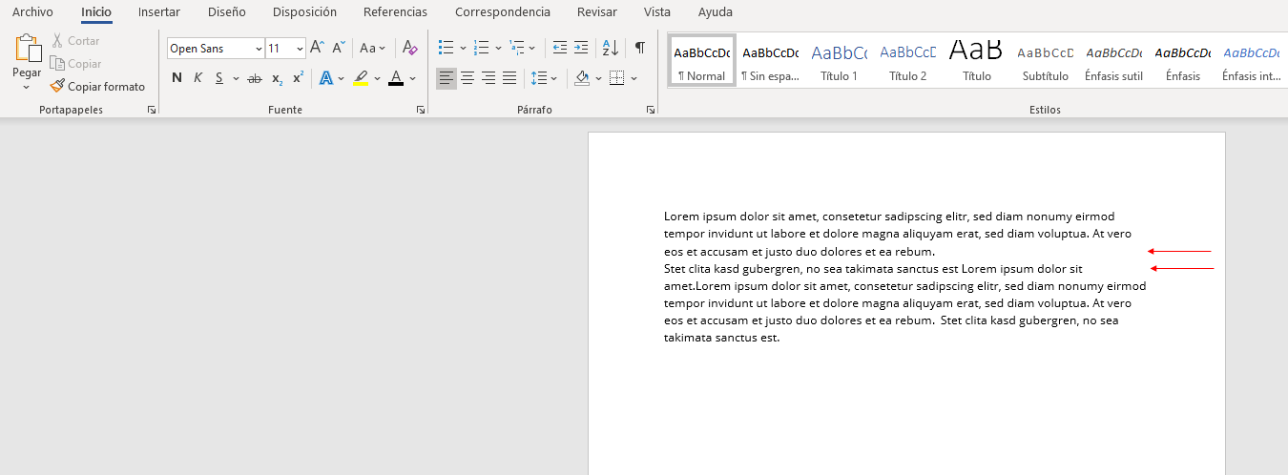Screen dimensions: 1288x475
Task: Switch to the Referencias tab
Action: [x=395, y=12]
